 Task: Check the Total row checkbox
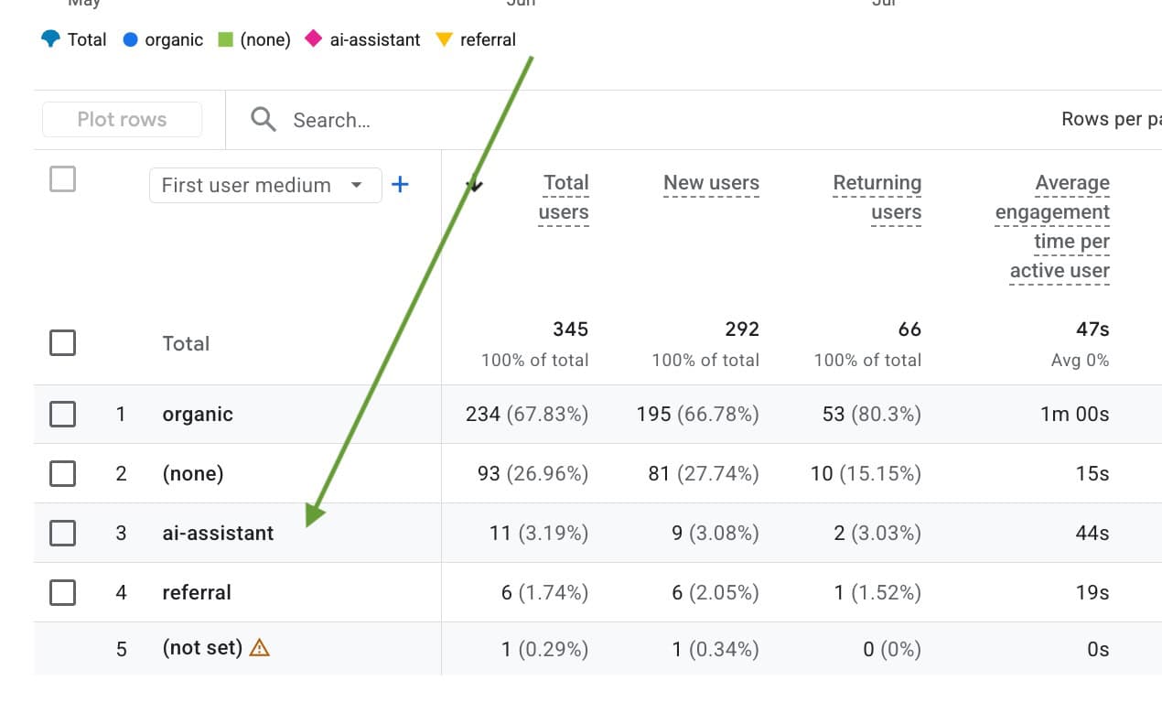(x=62, y=343)
